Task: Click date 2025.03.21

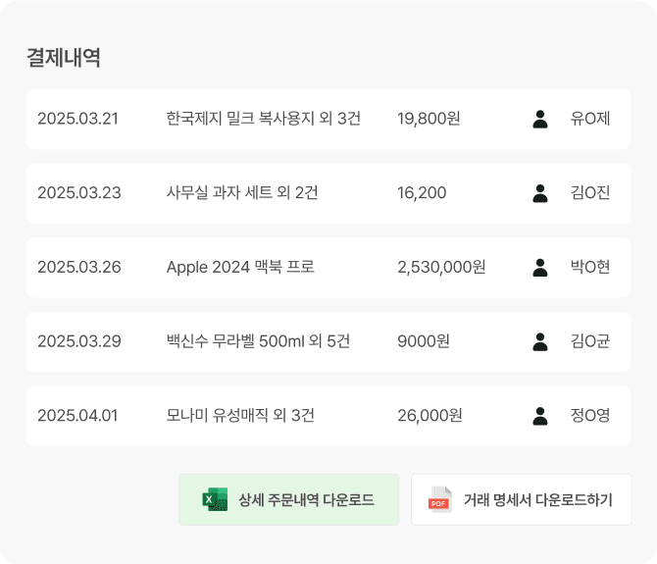Action: click(x=77, y=119)
